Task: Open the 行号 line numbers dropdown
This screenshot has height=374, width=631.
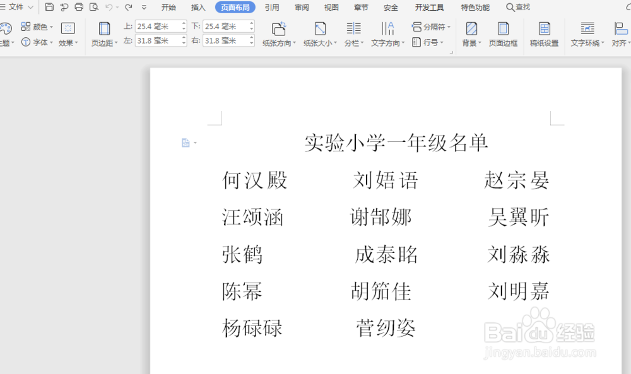Action: click(x=428, y=42)
